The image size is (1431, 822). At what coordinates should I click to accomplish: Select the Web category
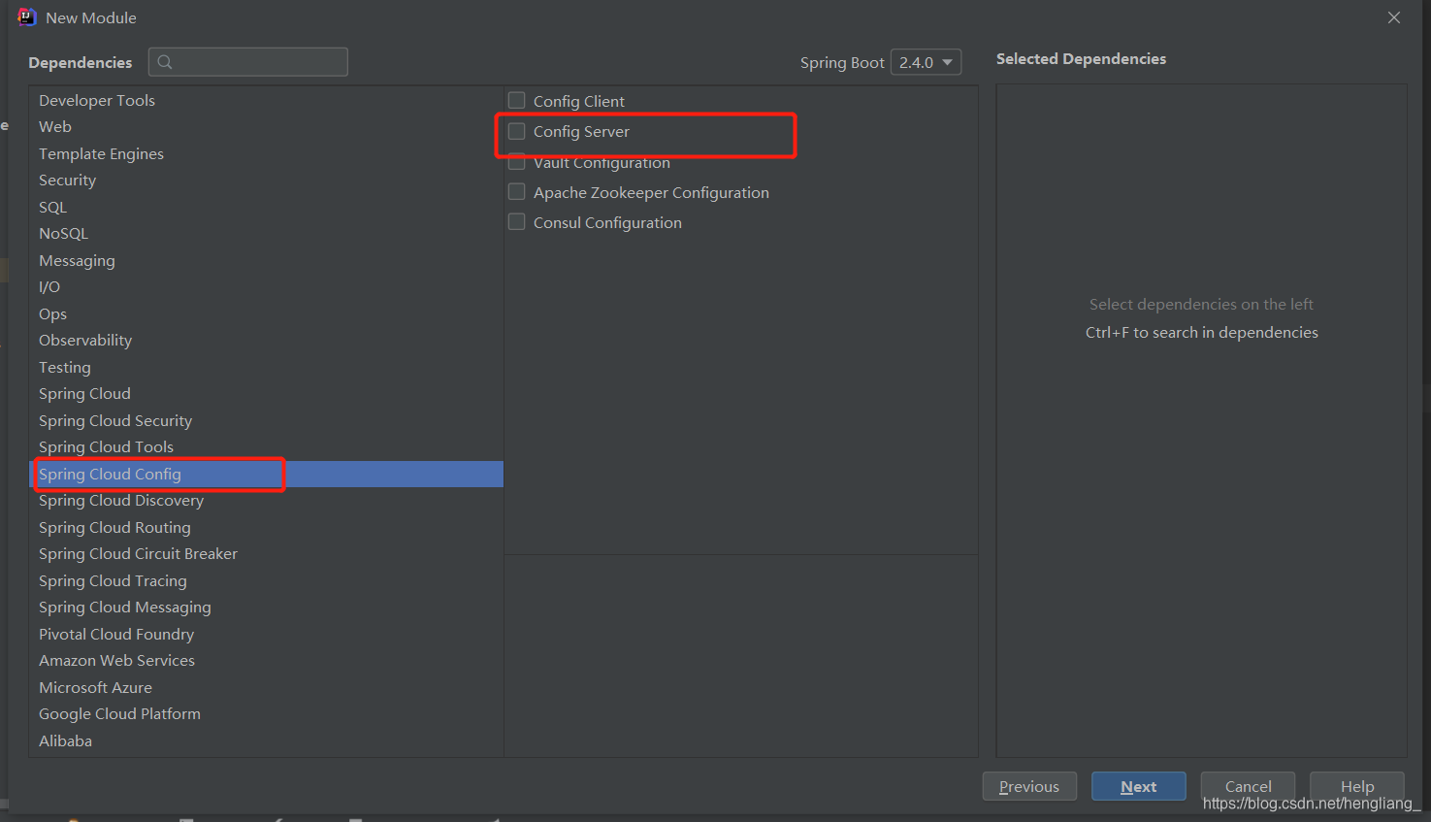click(266, 126)
